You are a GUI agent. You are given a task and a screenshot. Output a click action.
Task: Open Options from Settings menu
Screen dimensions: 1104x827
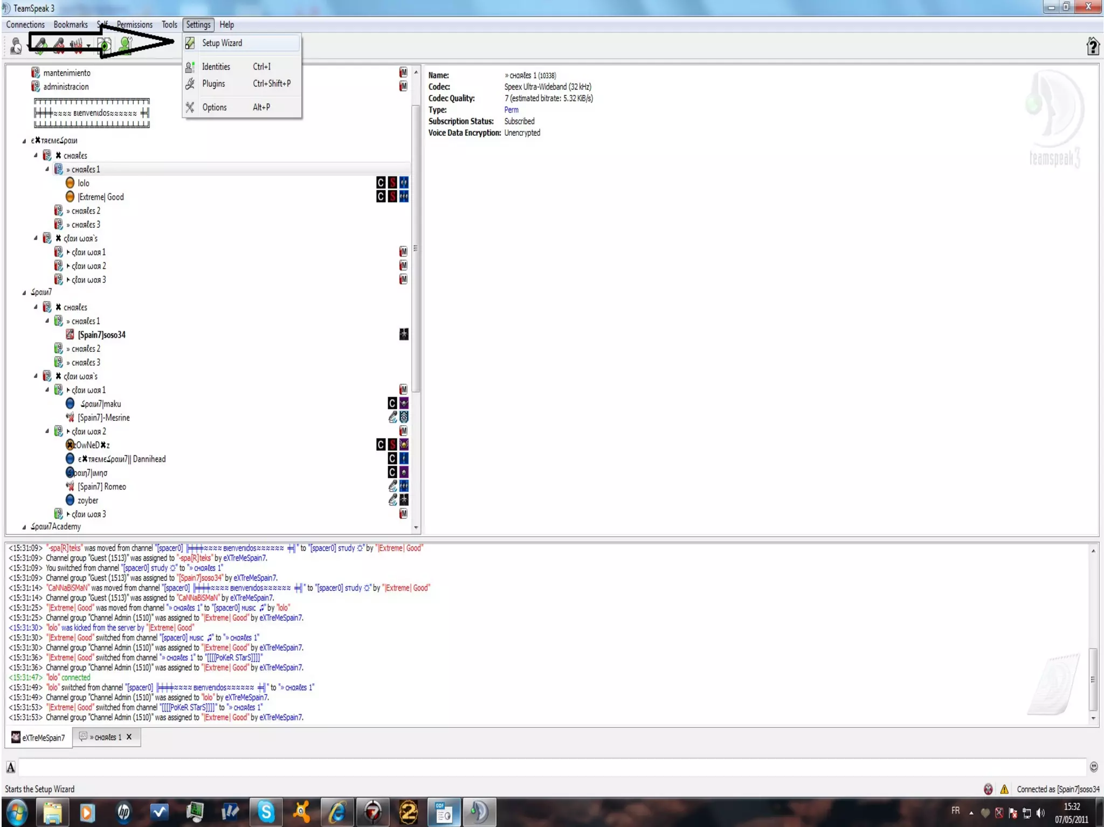pyautogui.click(x=214, y=107)
